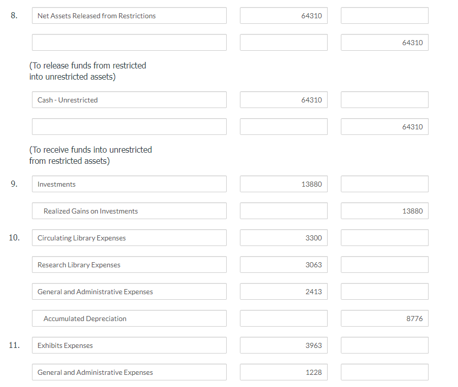The width and height of the screenshot is (458, 387).
Task: Select the debit amount 64310 in entry 8
Action: [x=283, y=15]
